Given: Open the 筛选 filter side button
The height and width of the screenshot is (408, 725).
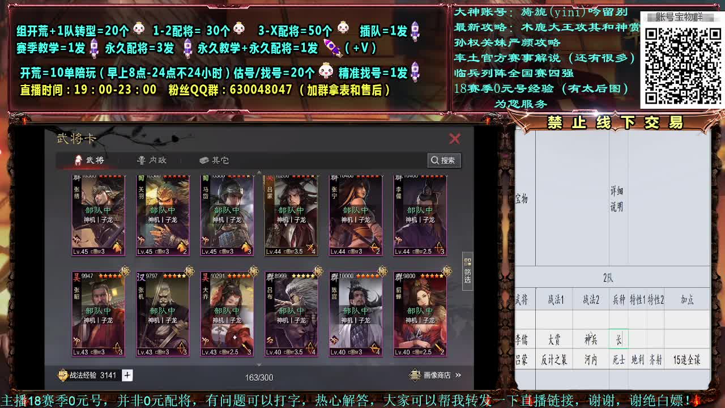Looking at the screenshot, I should (x=468, y=271).
